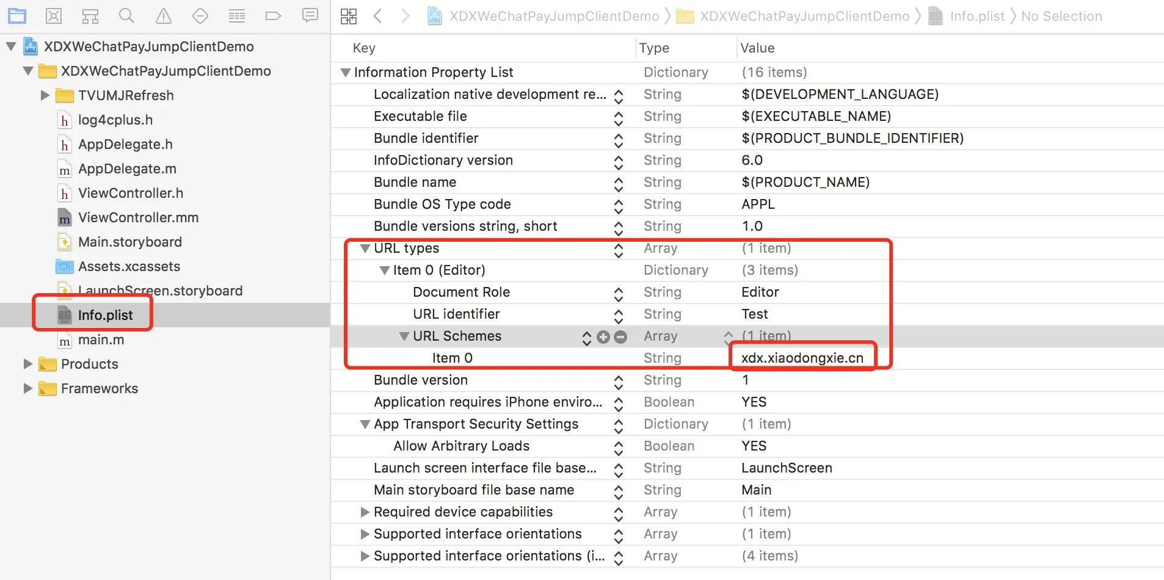Viewport: 1164px width, 580px height.
Task: Expand Required device capabilities array
Action: click(x=365, y=512)
